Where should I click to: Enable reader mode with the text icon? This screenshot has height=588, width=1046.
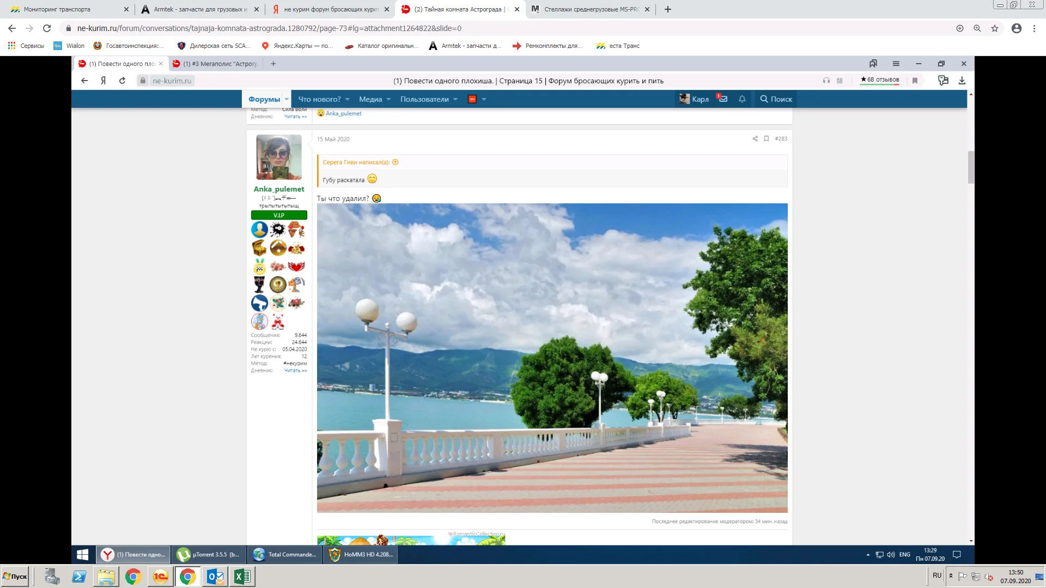(839, 80)
